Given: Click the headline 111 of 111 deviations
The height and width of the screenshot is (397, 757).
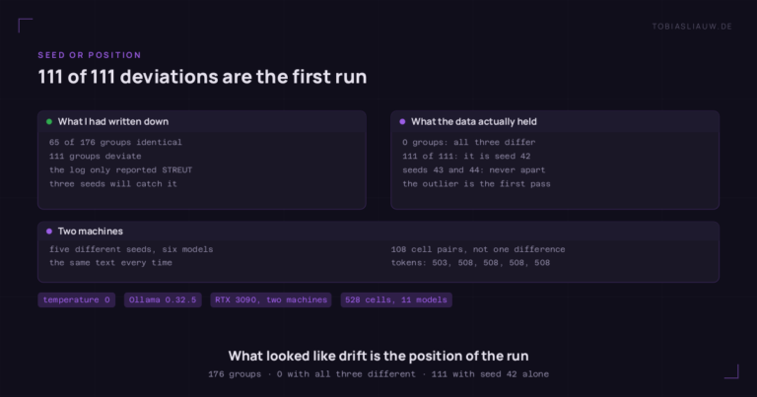Looking at the screenshot, I should point(202,77).
